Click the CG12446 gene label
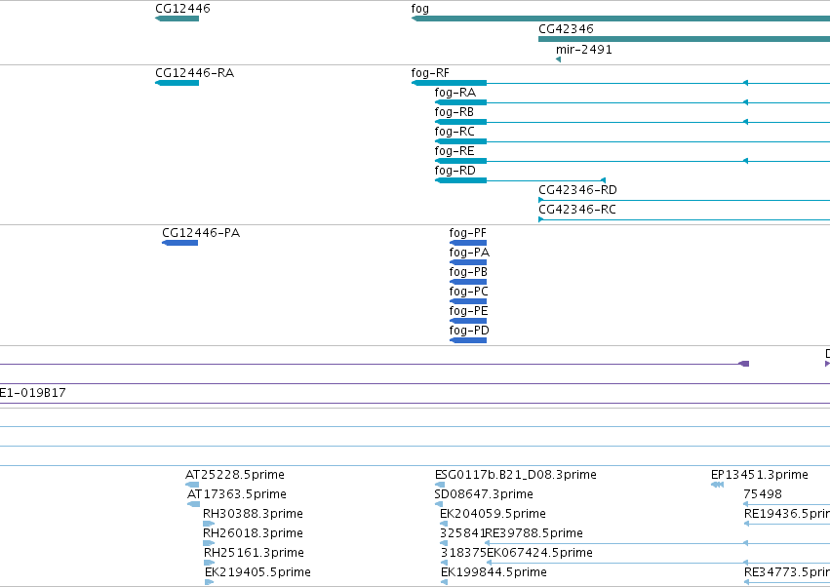Image resolution: width=830 pixels, height=587 pixels. [x=182, y=9]
